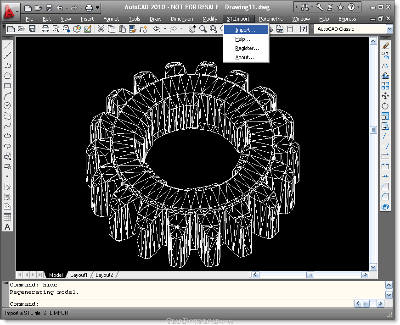Click the drawing area vertical scrollbar thumb
Viewport: 400px width, 325px height.
coord(373,130)
